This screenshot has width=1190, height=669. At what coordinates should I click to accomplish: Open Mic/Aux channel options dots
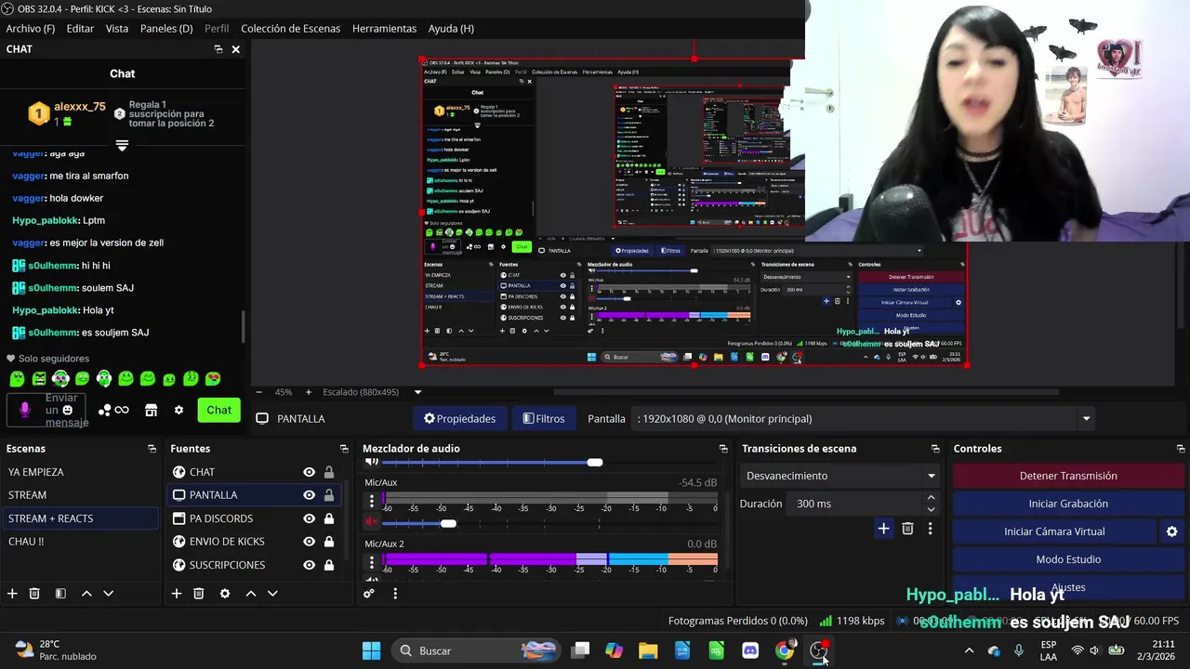[372, 501]
